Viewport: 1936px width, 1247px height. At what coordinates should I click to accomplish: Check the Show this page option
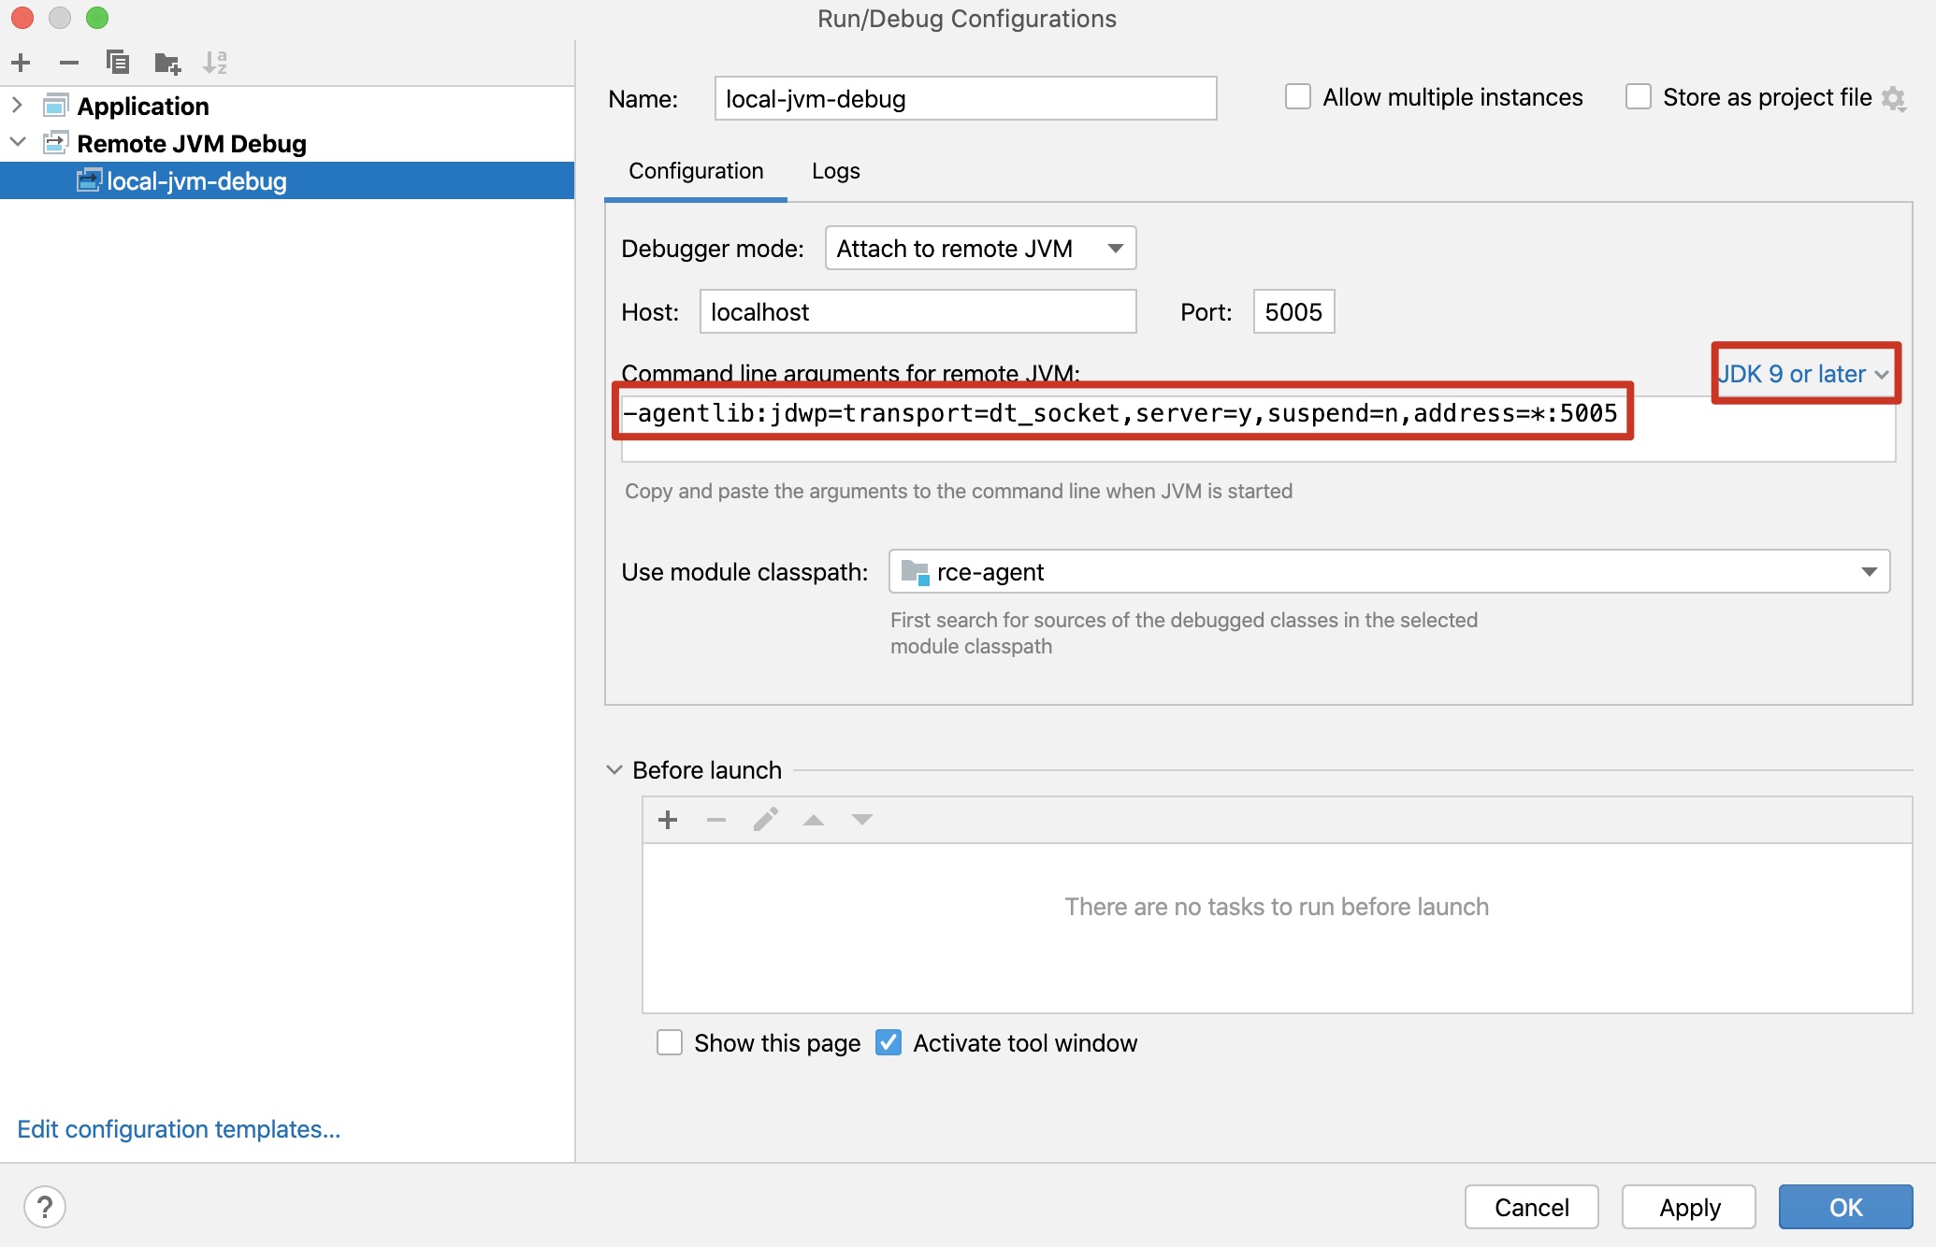click(670, 1042)
